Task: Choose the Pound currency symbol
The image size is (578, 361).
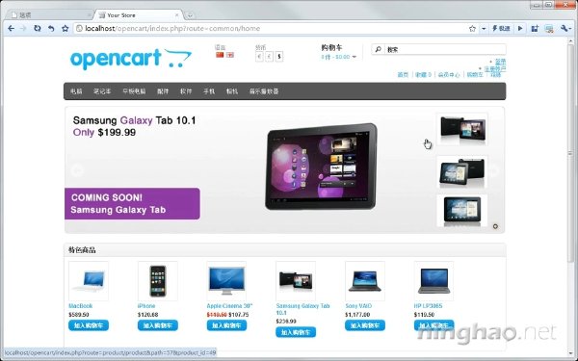Action: 270,57
